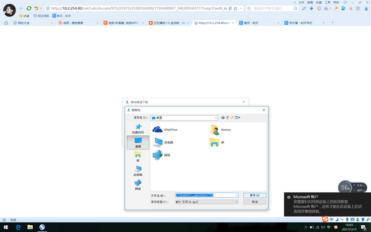Click the orange undo-close-tab arrow icon

click(36, 8)
